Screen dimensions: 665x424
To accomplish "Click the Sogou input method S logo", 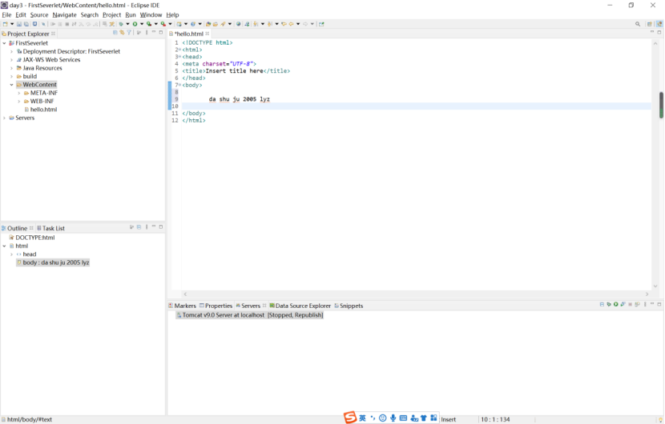I will [x=350, y=418].
